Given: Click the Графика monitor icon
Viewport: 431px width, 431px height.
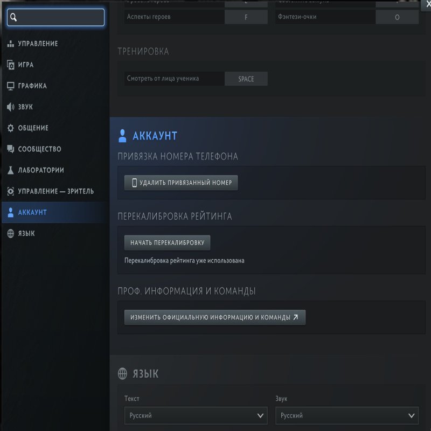Looking at the screenshot, I should click(x=11, y=86).
